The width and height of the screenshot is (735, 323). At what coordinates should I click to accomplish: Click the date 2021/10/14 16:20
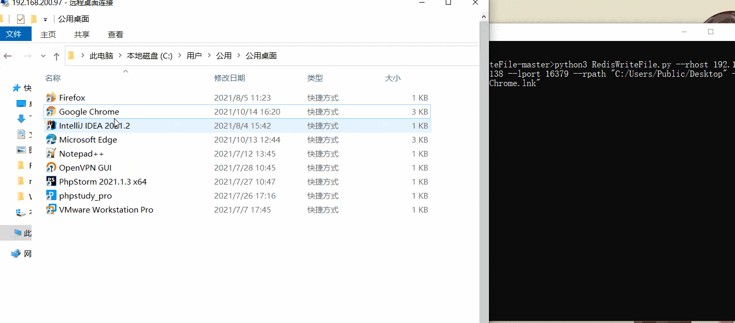tap(247, 111)
